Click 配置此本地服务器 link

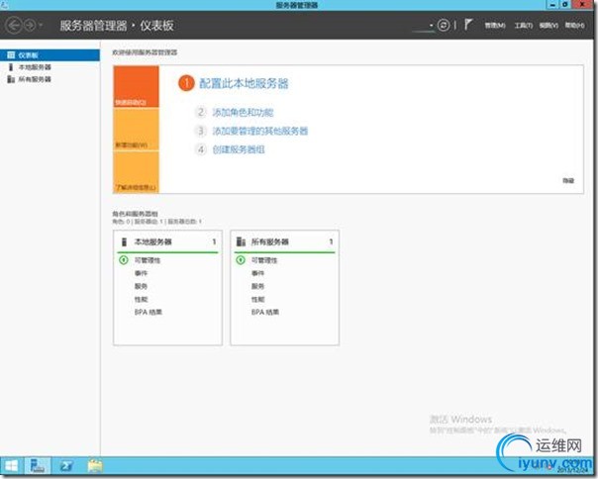[244, 83]
